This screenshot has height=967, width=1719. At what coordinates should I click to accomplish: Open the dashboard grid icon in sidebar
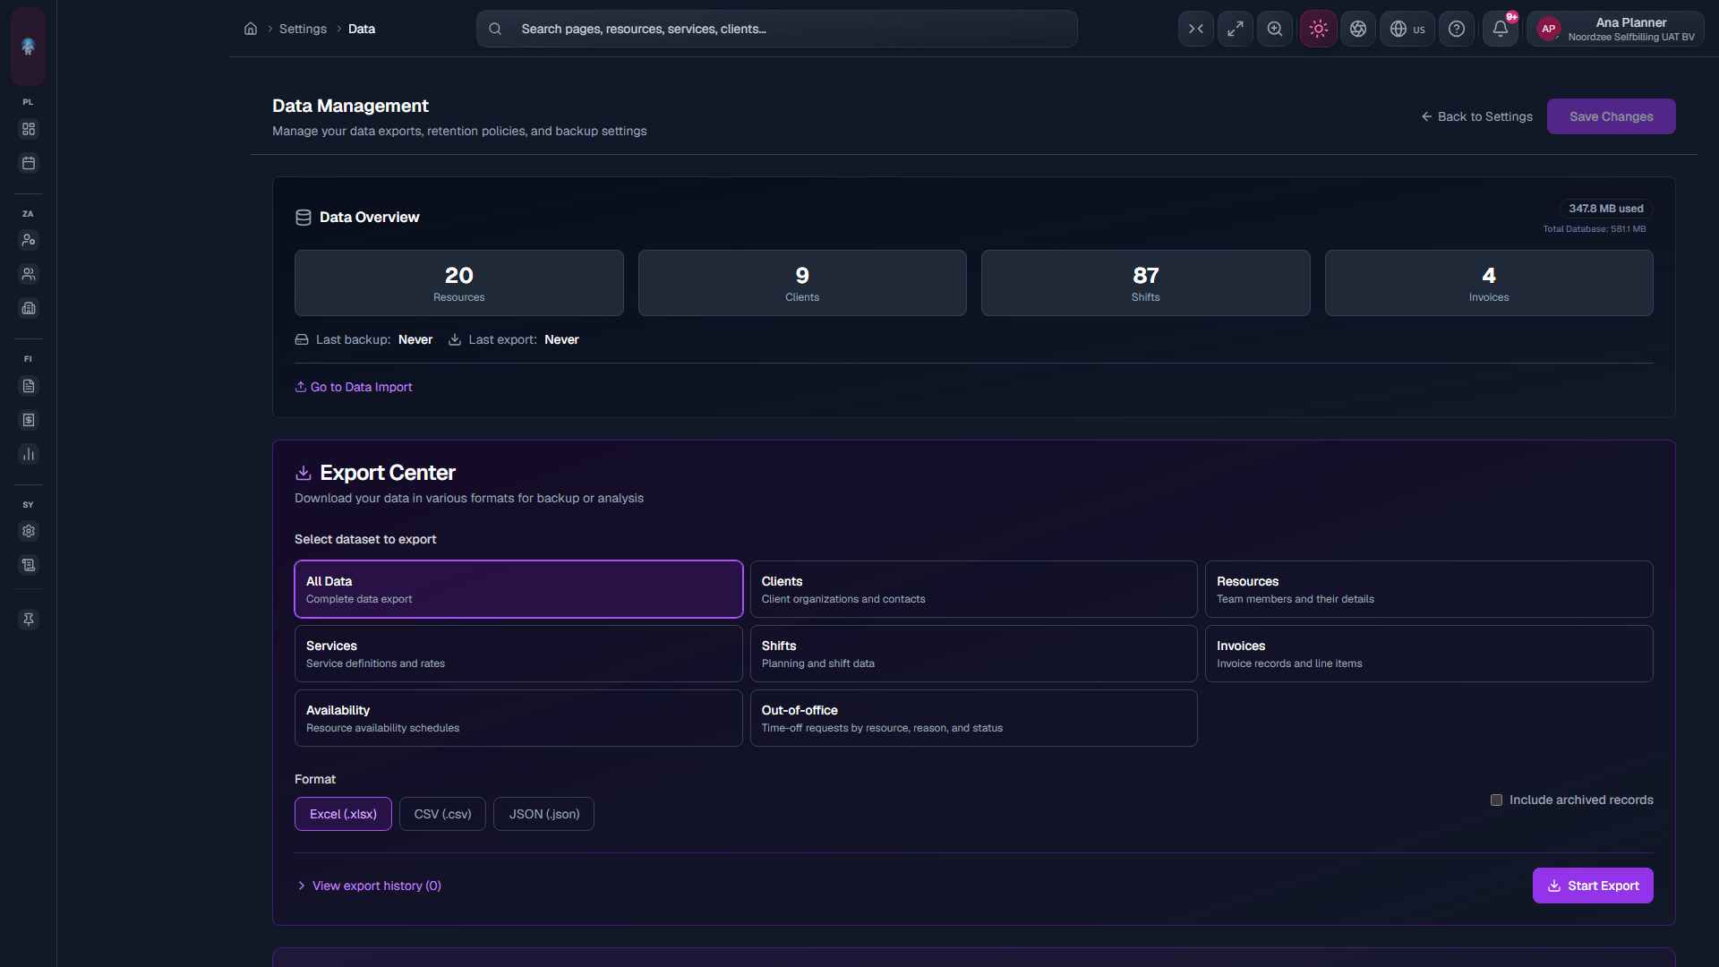coord(29,129)
